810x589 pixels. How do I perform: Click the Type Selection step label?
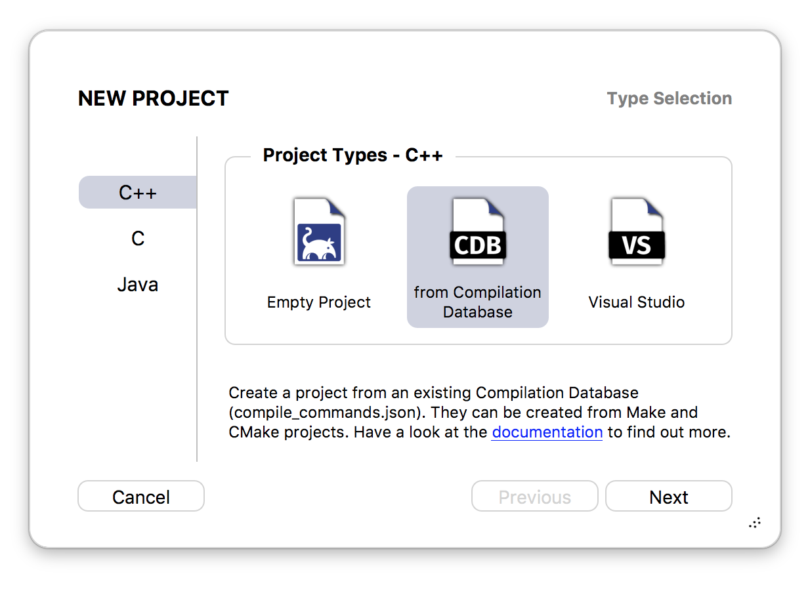pyautogui.click(x=670, y=98)
